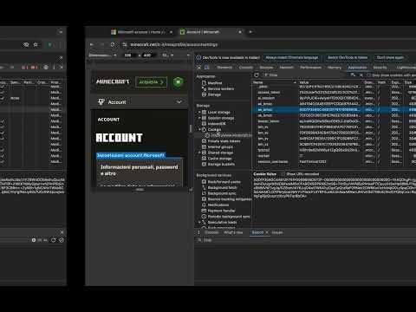
Task: Open Cache storage in the sidebar
Action: (219, 159)
